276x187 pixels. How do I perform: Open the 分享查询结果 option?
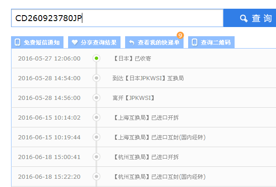coord(98,43)
